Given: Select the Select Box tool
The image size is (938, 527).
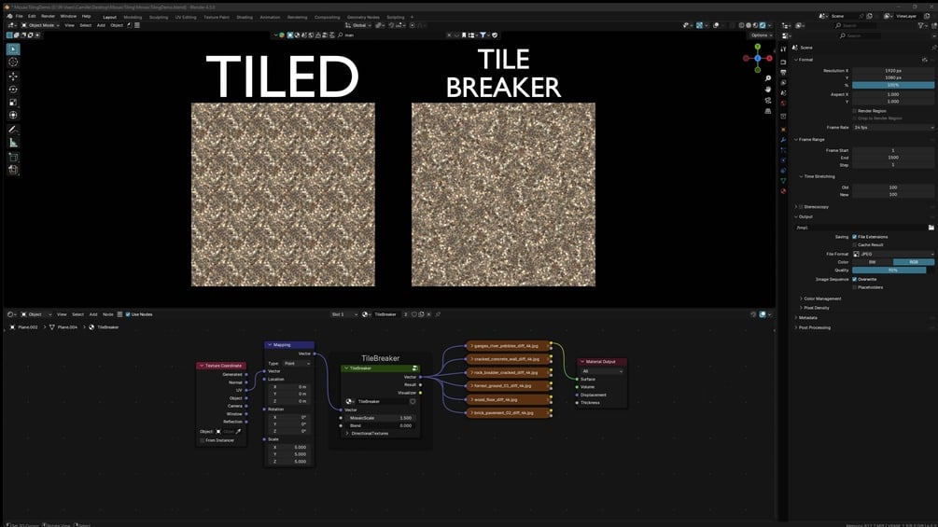Looking at the screenshot, I should (x=13, y=49).
